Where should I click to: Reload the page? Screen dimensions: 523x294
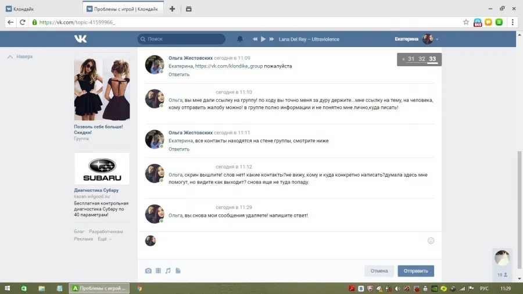22,22
